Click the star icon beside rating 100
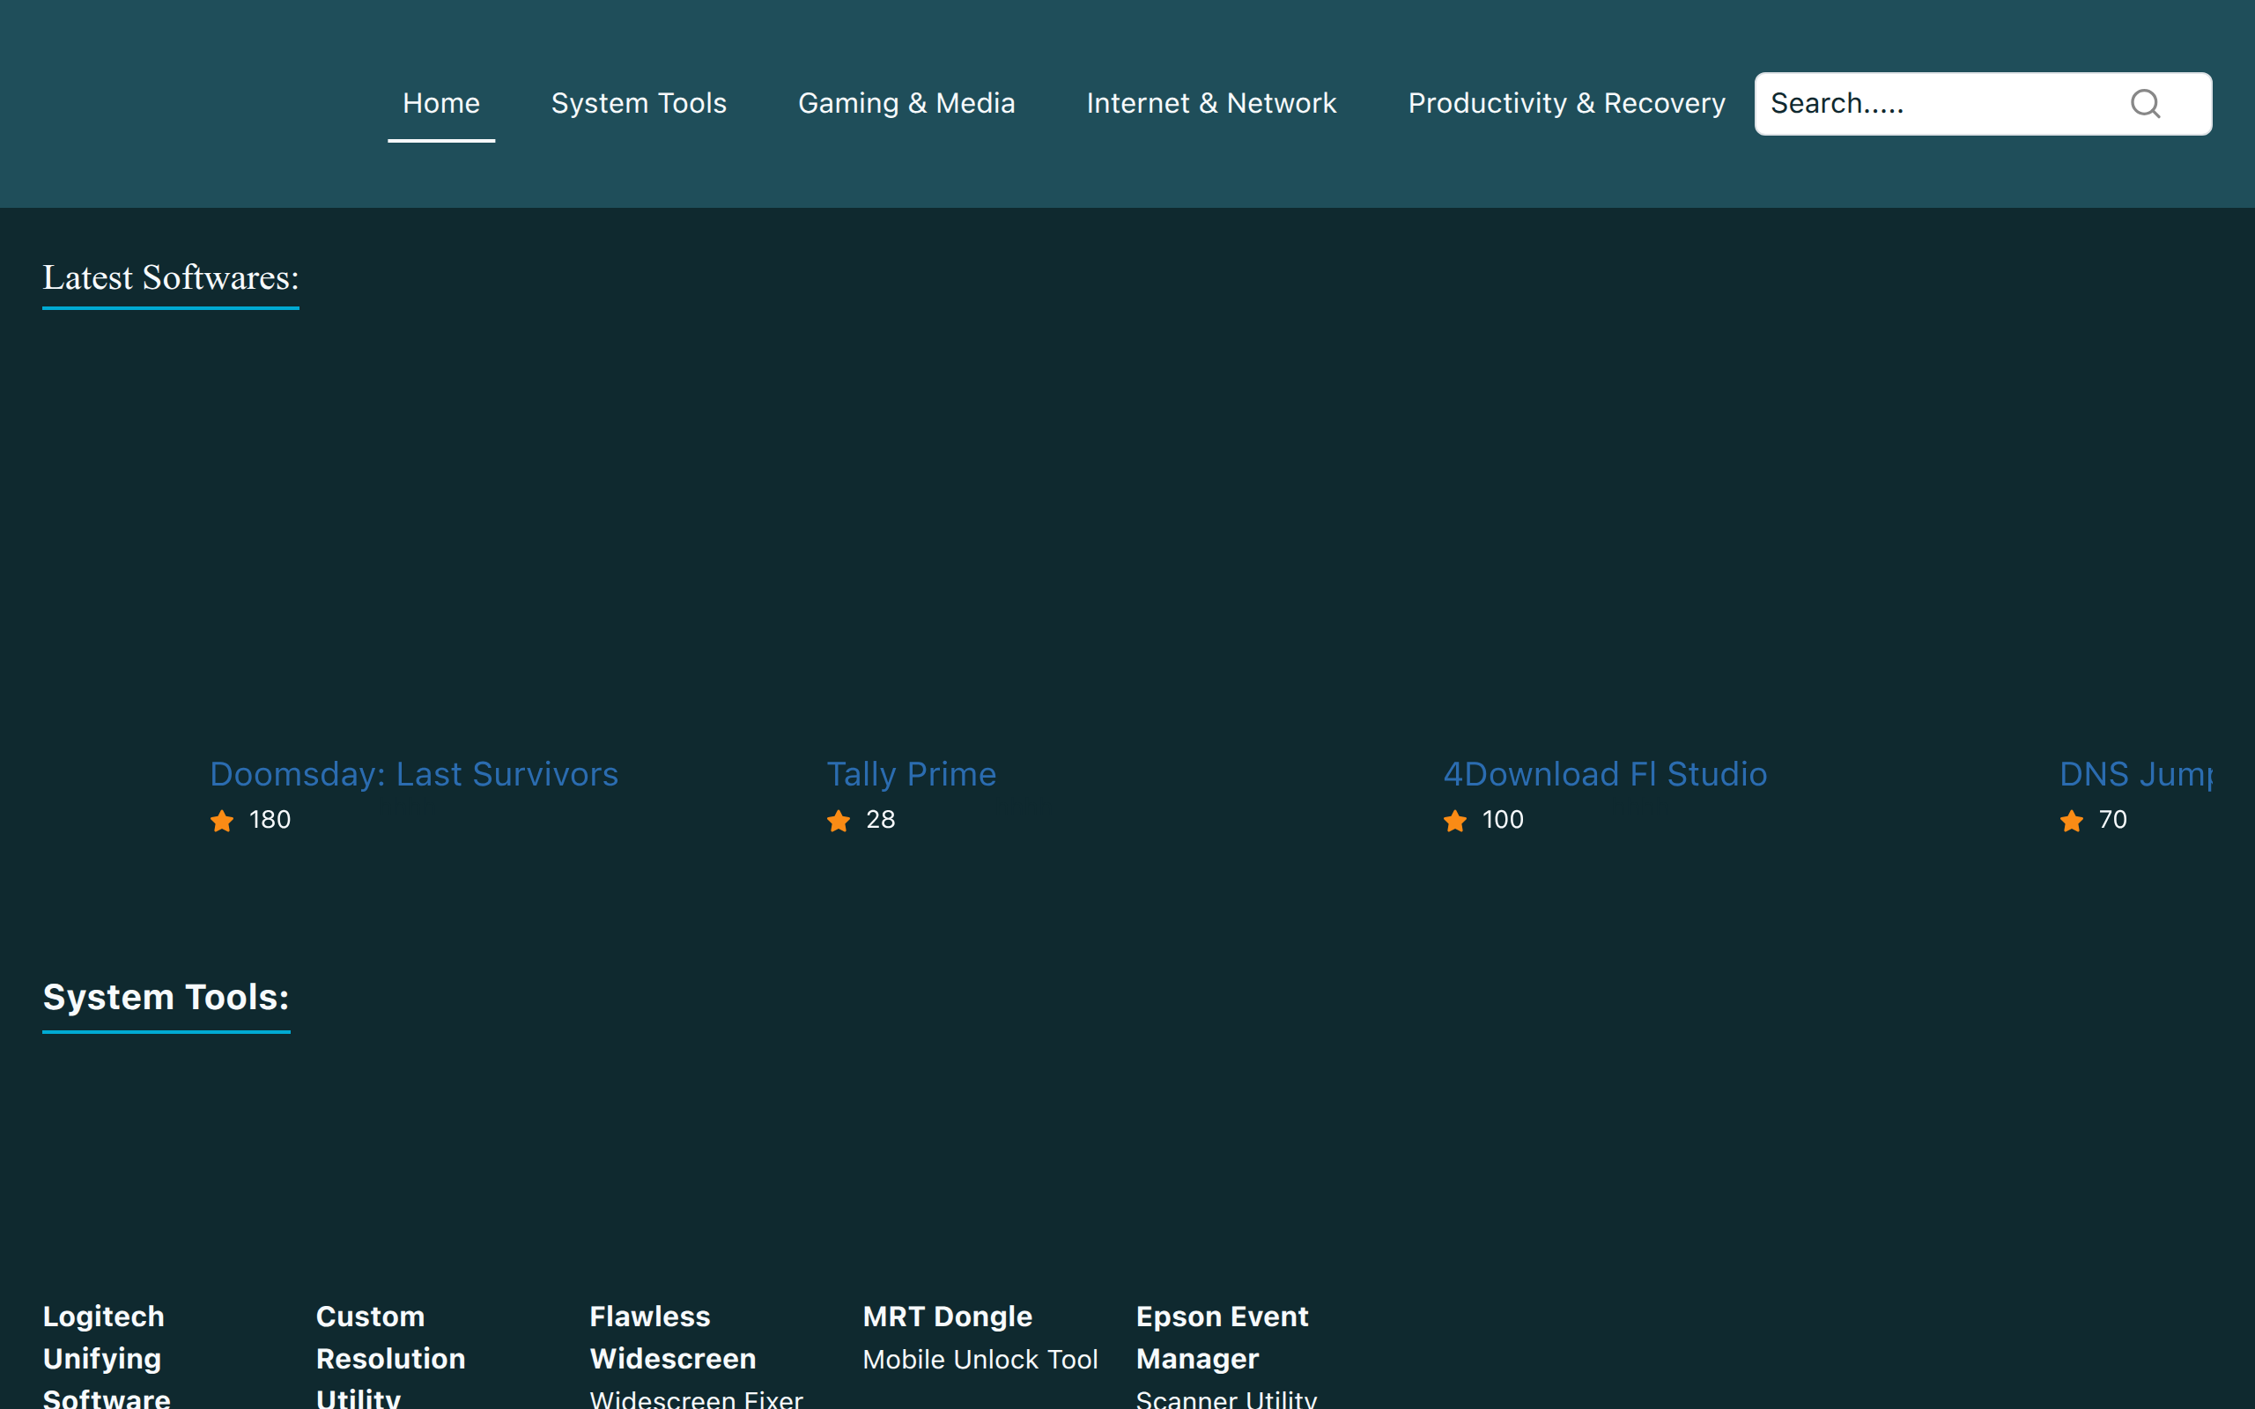This screenshot has height=1409, width=2255. [x=1454, y=820]
